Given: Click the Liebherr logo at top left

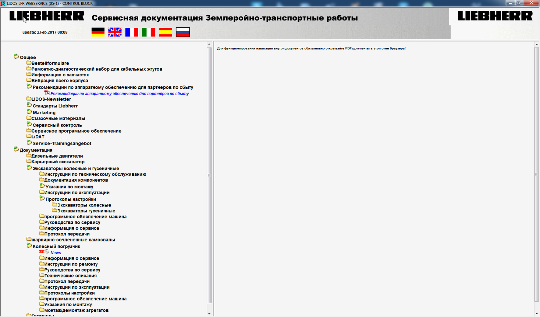Looking at the screenshot, I should click(47, 16).
